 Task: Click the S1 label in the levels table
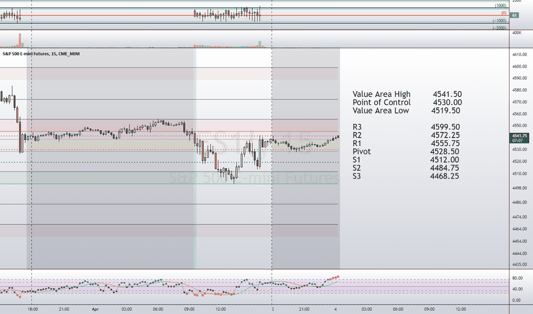[x=356, y=159]
